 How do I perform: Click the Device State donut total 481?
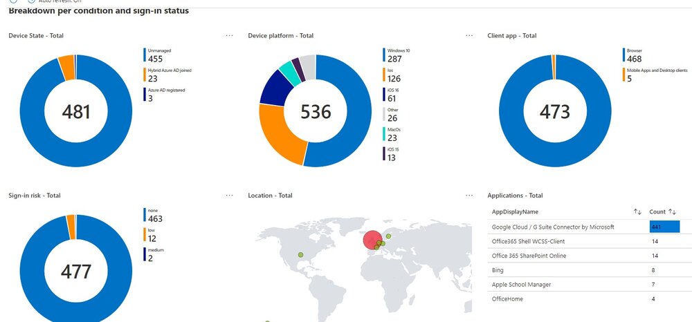[x=76, y=111]
